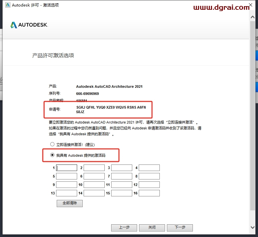Focus activation code field 15
Screen dimensions: 258x237
tap(122, 193)
